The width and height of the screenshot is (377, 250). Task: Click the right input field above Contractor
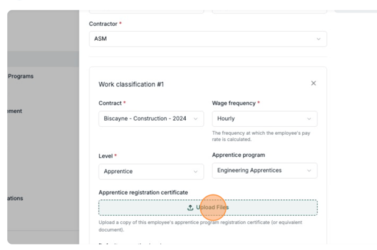[x=269, y=8]
